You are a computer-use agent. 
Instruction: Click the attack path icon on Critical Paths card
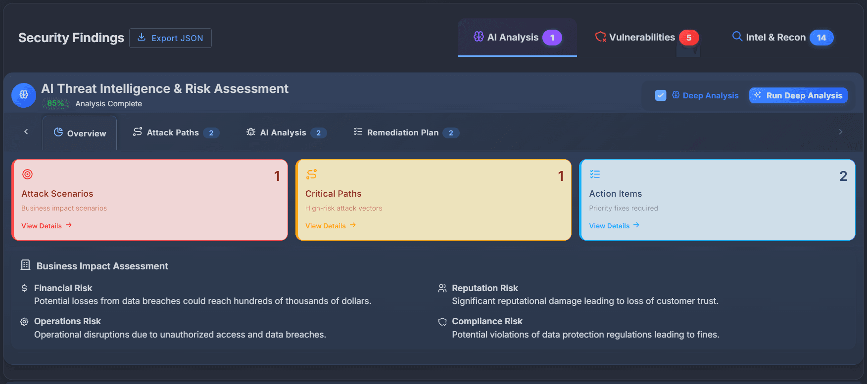coord(311,174)
